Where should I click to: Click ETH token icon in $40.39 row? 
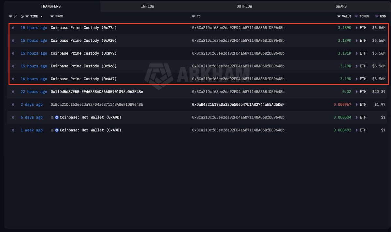tap(356, 92)
